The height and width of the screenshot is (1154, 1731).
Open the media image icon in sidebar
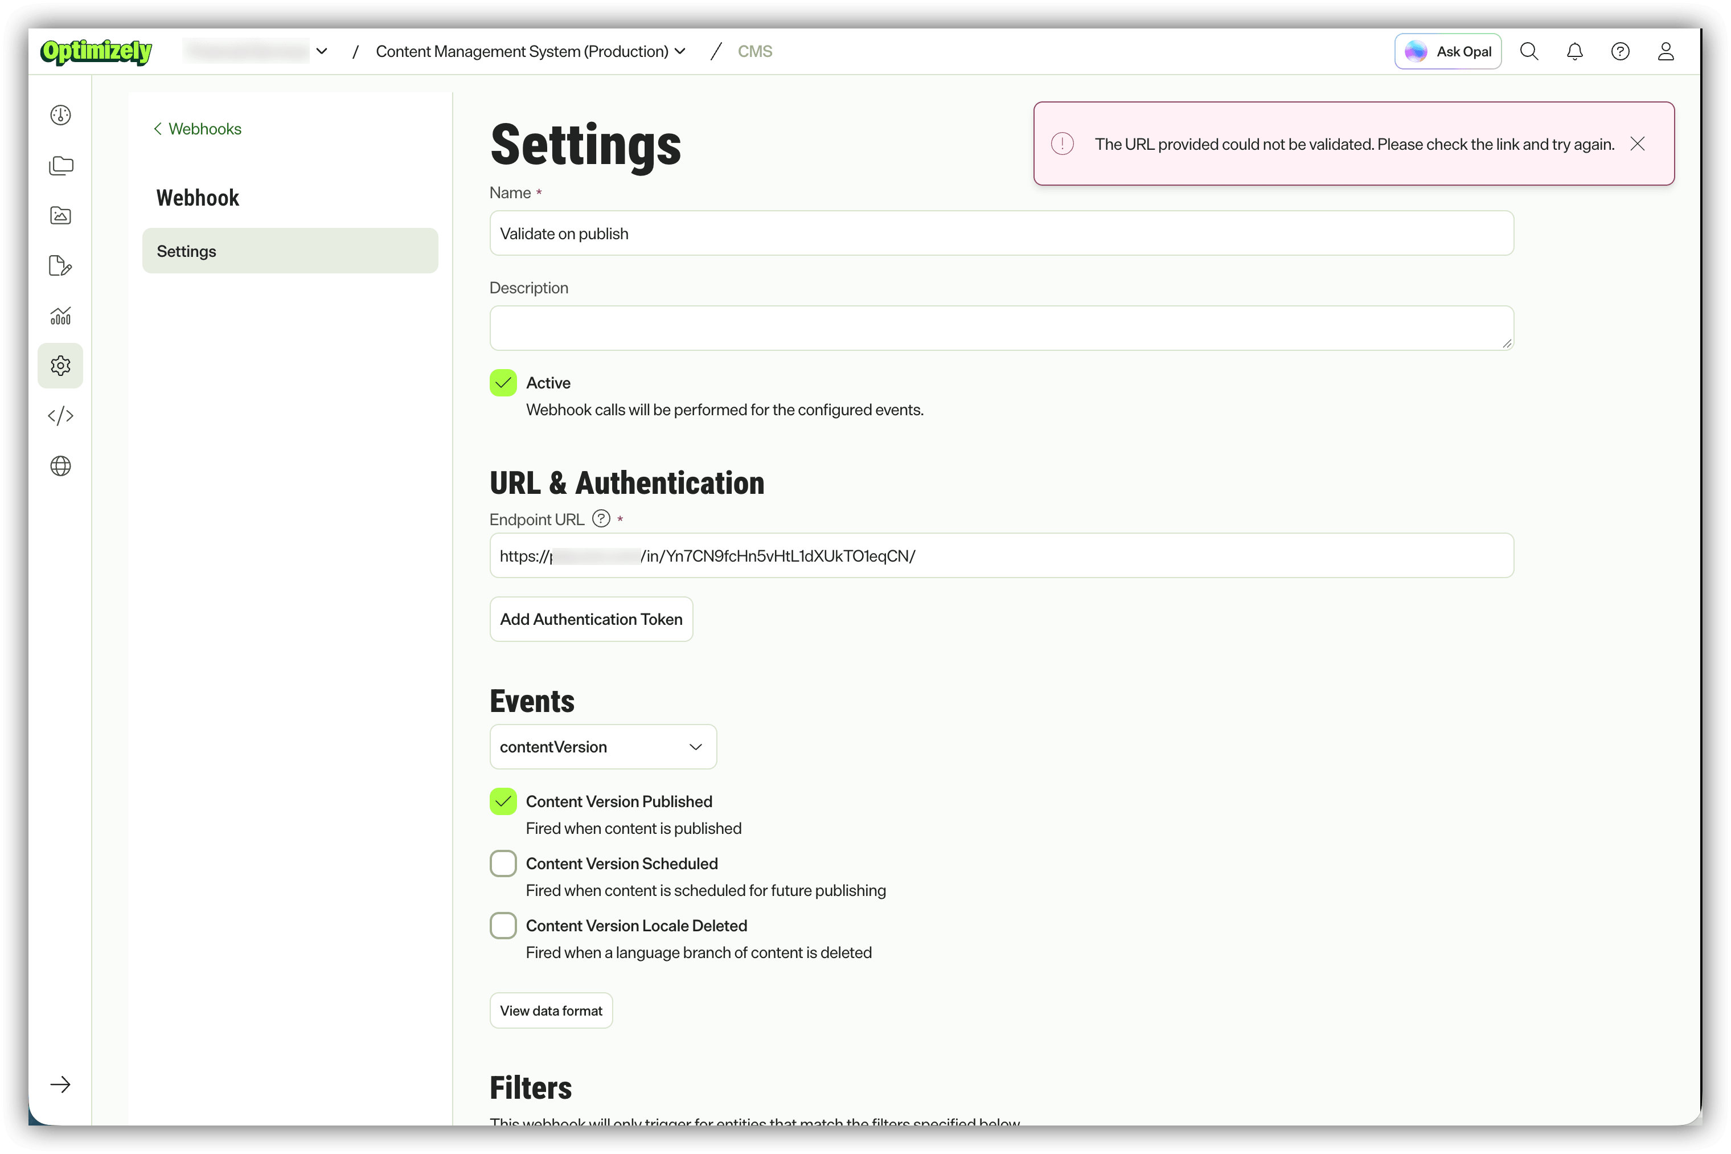click(60, 216)
